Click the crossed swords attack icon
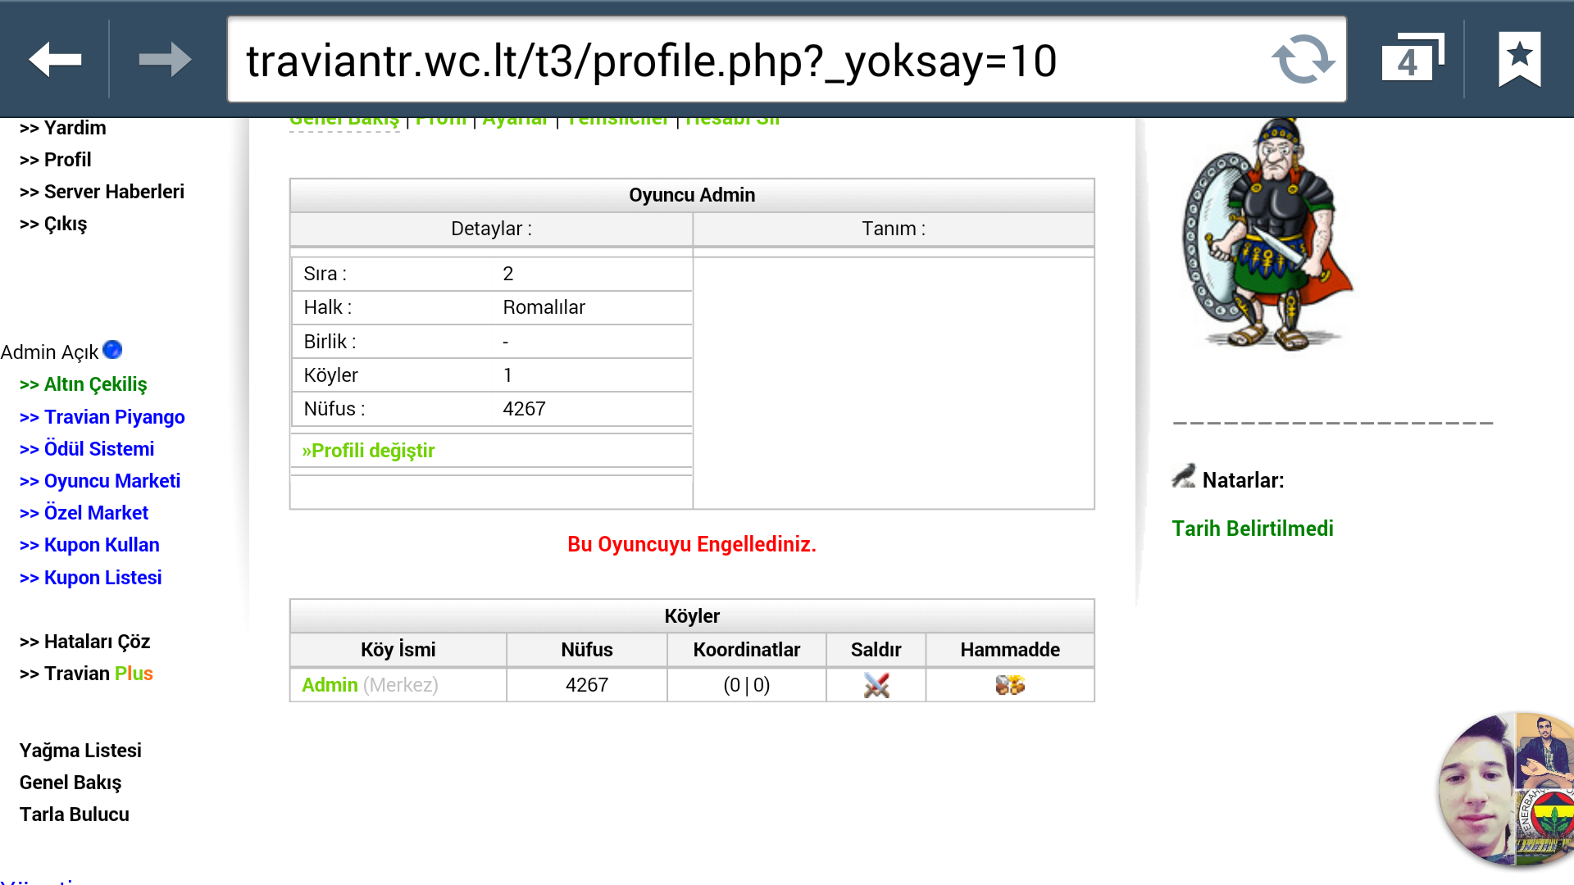 pyautogui.click(x=876, y=685)
